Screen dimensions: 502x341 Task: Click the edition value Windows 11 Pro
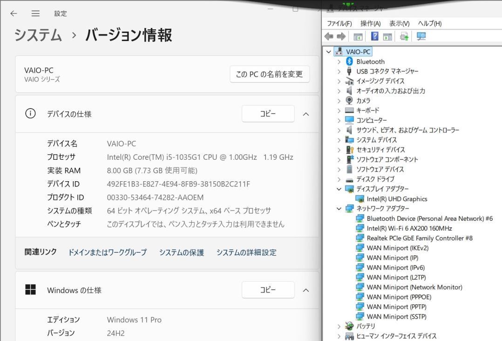click(x=134, y=320)
